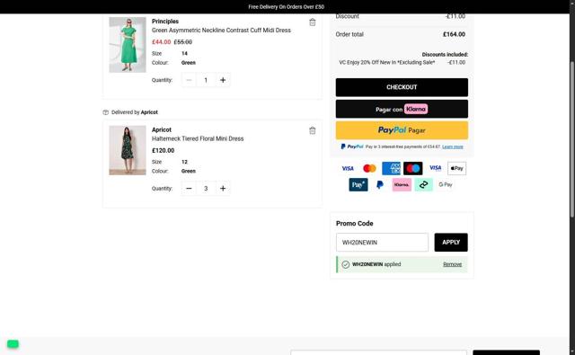Click the Clearpay arrows icon
Image resolution: width=575 pixels, height=355 pixels.
click(423, 185)
